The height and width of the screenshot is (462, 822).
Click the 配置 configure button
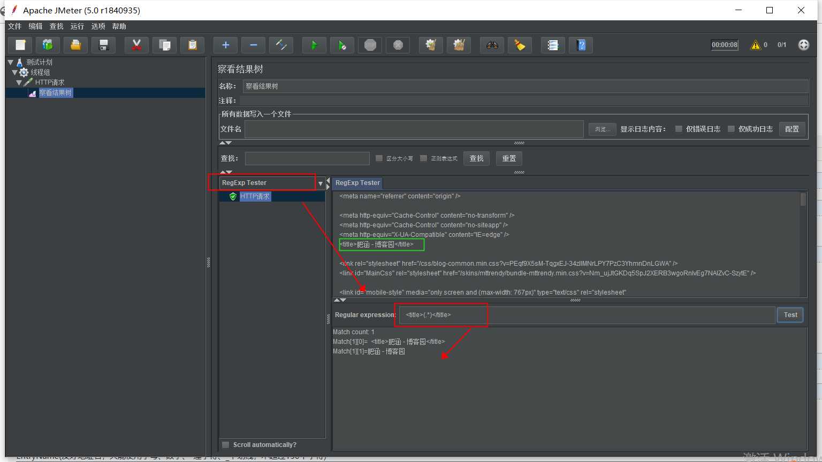(x=792, y=129)
